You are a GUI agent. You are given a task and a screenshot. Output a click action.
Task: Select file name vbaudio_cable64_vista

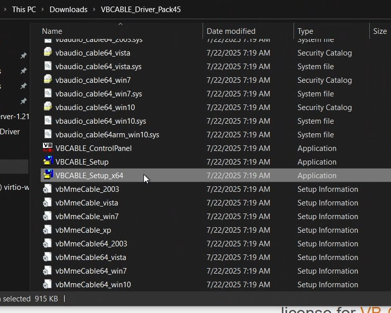93,53
